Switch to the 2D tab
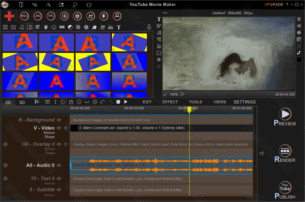The height and width of the screenshot is (202, 305). [x=8, y=102]
